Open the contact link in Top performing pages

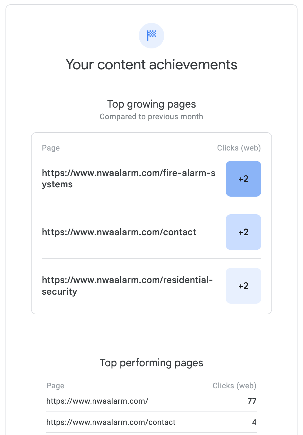pos(111,422)
